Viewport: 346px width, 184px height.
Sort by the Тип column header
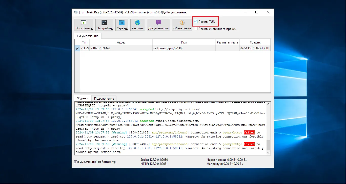click(85, 42)
